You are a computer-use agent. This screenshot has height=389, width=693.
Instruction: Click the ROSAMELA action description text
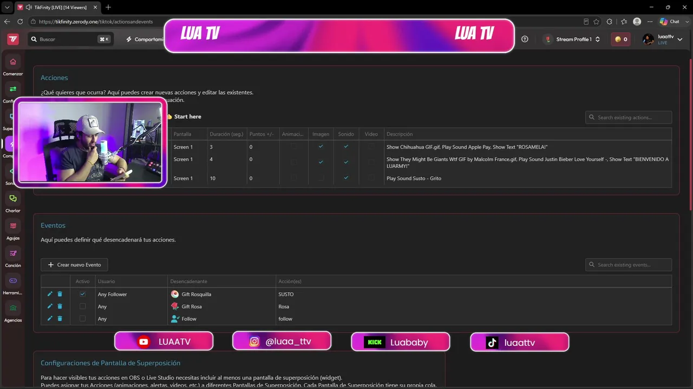pos(467,147)
